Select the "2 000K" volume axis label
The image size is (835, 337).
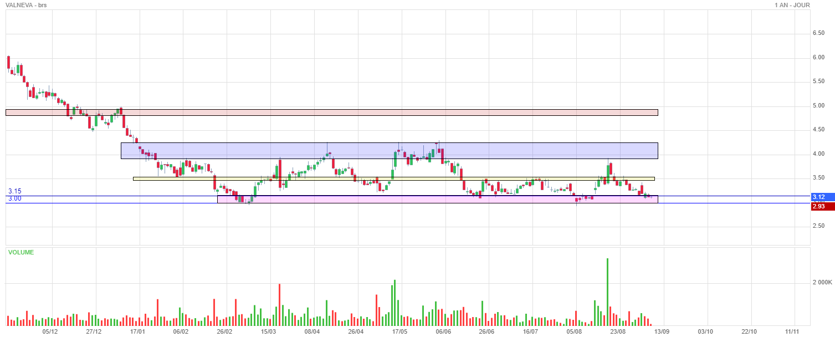click(x=823, y=283)
